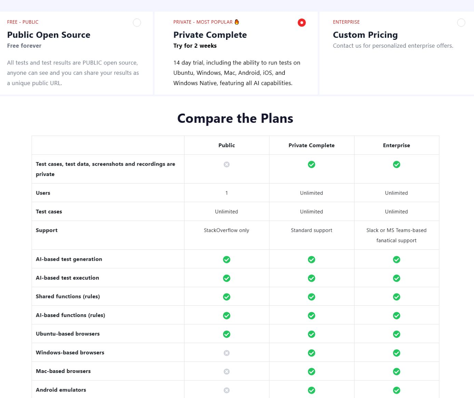This screenshot has height=398, width=474.
Task: Click the grey X for Mac-based browsers under Public
Action: [x=226, y=372]
